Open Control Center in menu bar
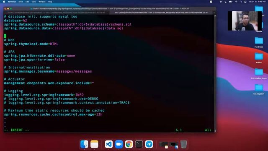This screenshot has height=151, width=268. (x=245, y=2)
